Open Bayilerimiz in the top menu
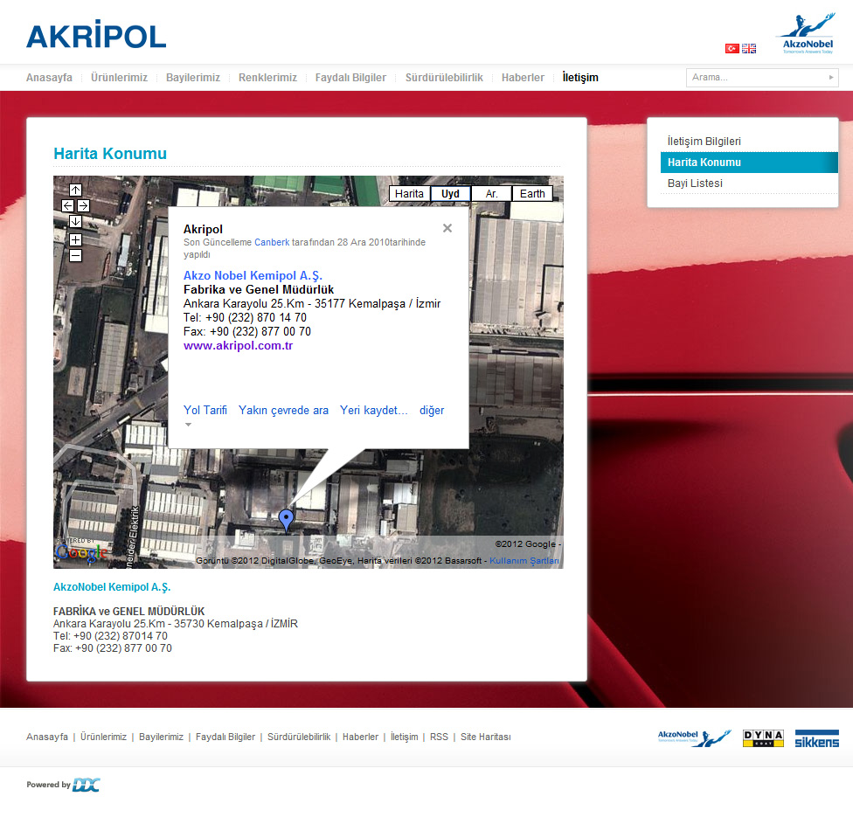The height and width of the screenshot is (817, 853). pos(193,77)
